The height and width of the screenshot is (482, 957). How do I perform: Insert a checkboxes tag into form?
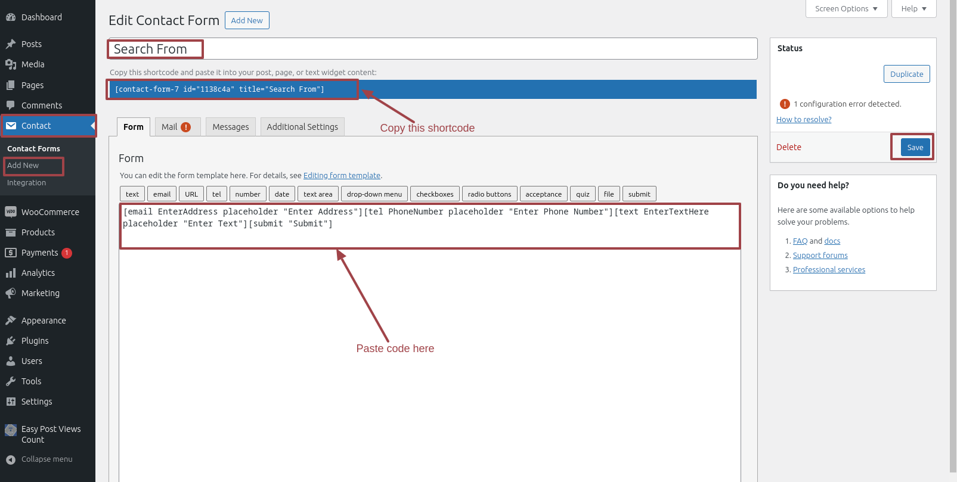435,194
